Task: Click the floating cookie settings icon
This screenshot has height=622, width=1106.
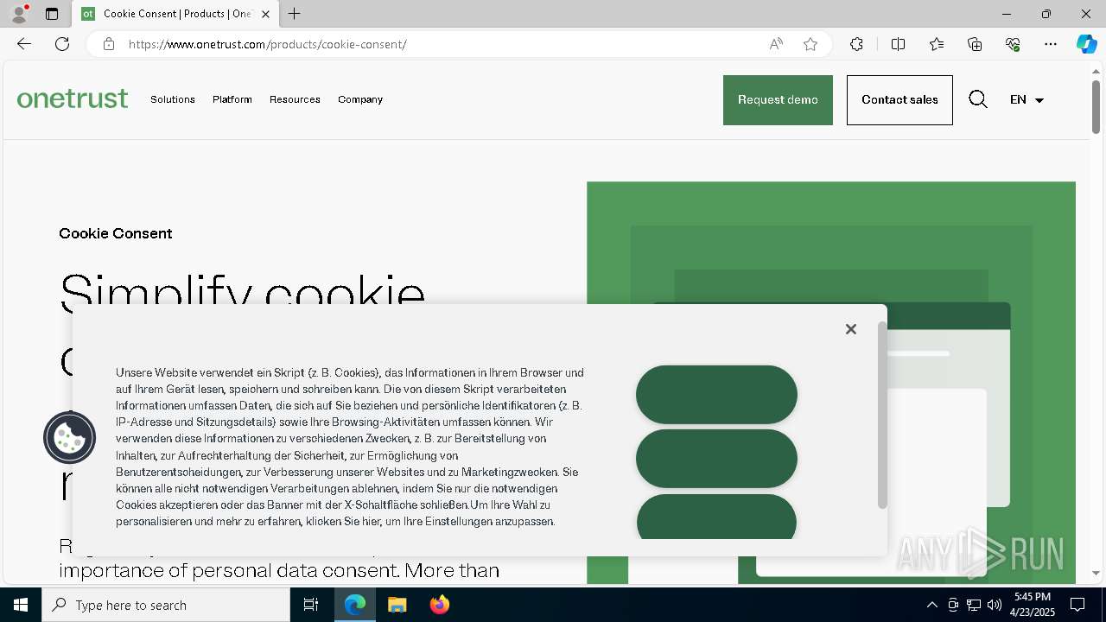Action: [x=70, y=438]
